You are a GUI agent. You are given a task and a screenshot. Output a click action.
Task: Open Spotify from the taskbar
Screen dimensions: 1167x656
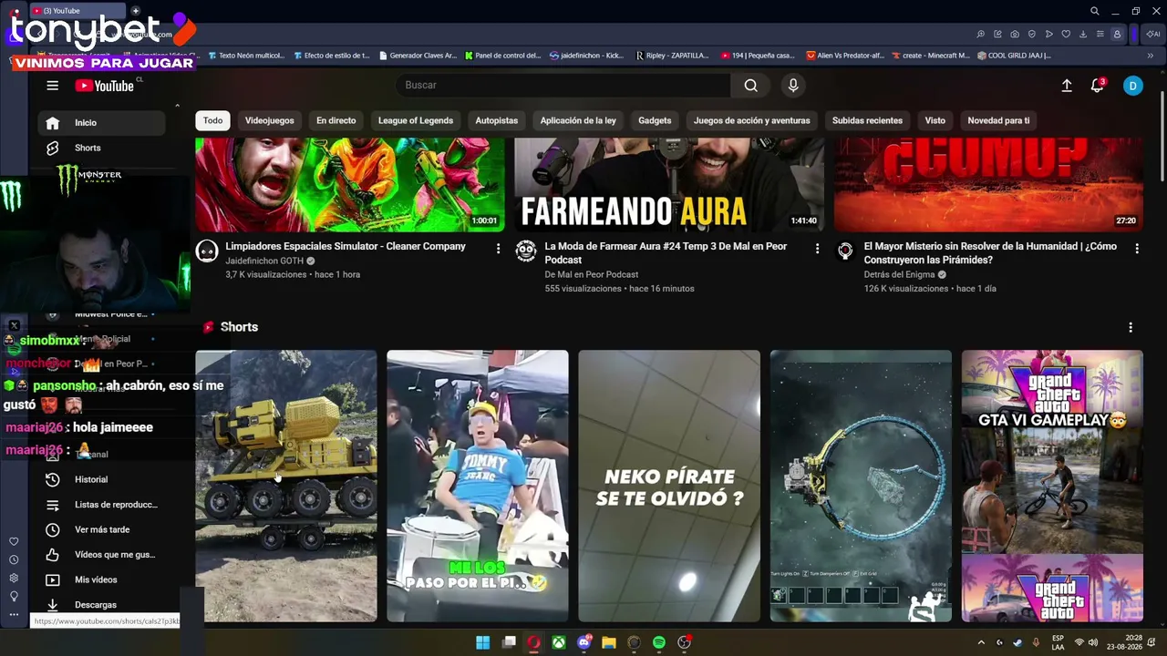659,642
